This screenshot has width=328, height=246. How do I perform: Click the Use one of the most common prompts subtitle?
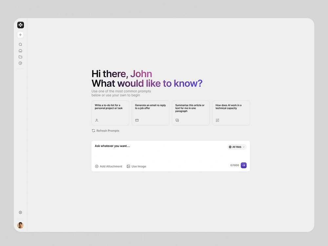(121, 93)
